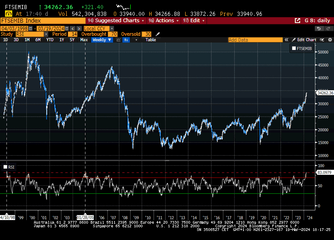The width and height of the screenshot is (334, 240).
Task: Collapse toolbar with double-chevron icon
Action: pos(286,40)
